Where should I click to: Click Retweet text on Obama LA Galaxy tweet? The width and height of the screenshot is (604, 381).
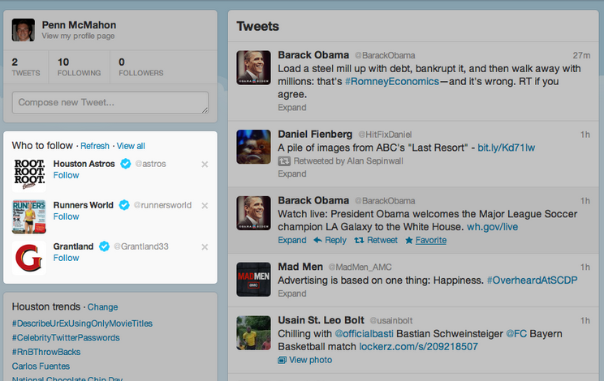tap(382, 240)
